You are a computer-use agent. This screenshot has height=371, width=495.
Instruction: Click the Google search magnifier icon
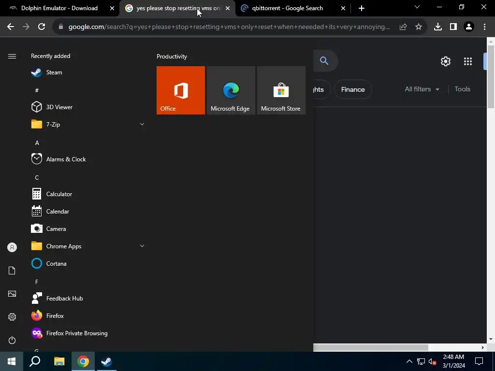tap(324, 60)
